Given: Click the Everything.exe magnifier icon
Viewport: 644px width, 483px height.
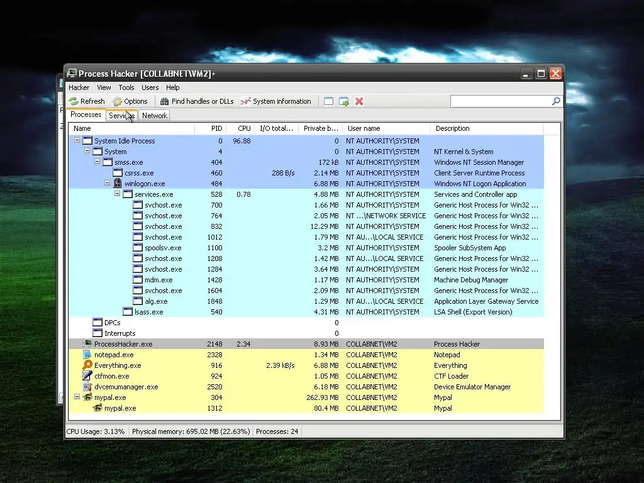Looking at the screenshot, I should (87, 365).
